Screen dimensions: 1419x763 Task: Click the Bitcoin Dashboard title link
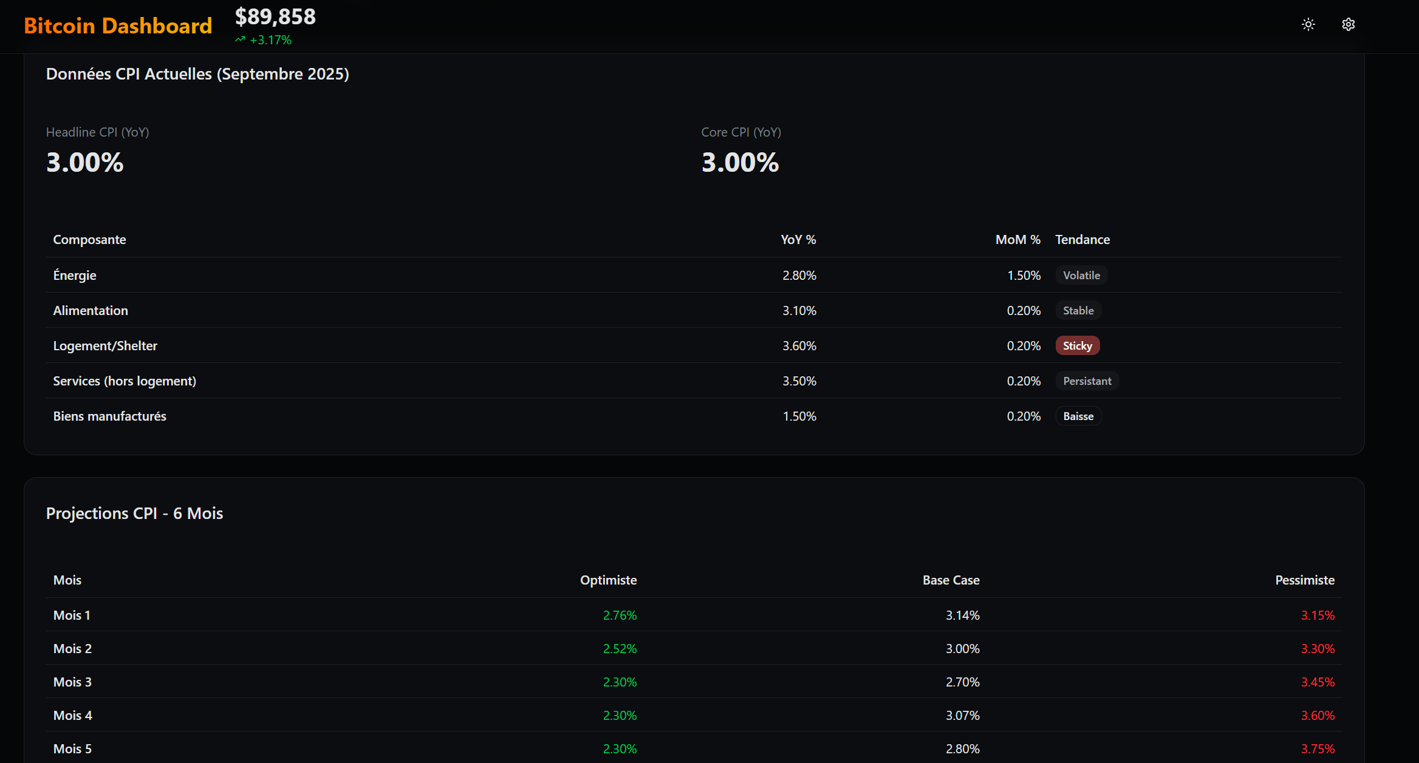pos(118,25)
